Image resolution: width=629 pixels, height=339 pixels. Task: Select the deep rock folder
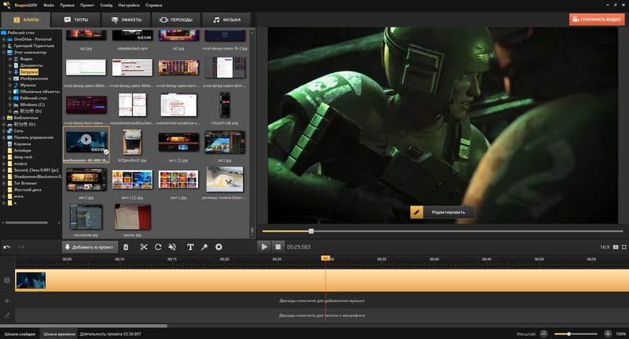[x=23, y=157]
